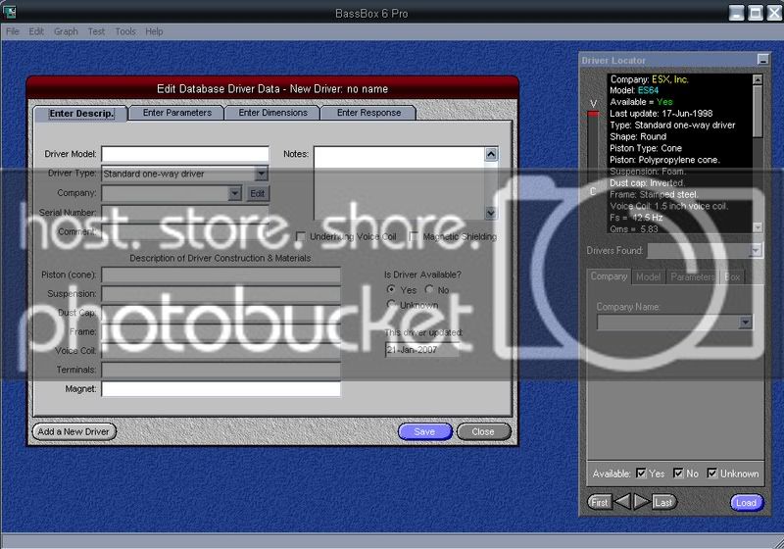
Task: Click the Notes text area
Action: coord(399,183)
